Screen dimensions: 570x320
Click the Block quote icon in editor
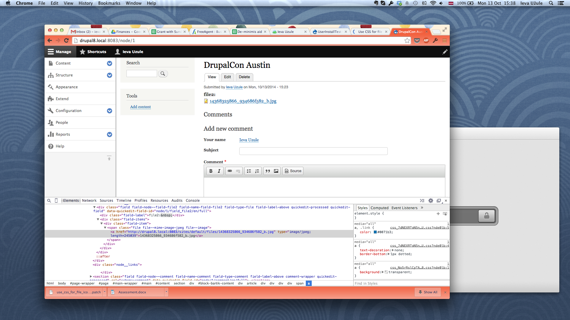pyautogui.click(x=268, y=171)
